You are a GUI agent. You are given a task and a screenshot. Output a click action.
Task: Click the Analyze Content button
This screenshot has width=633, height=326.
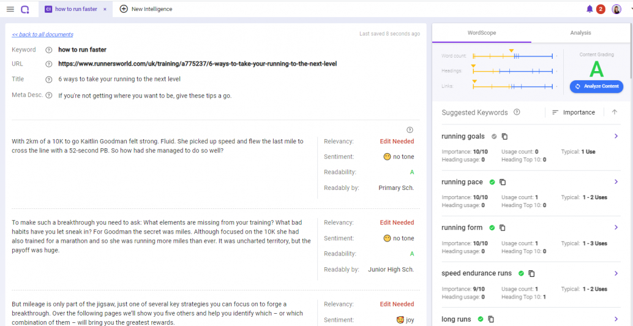coord(596,86)
